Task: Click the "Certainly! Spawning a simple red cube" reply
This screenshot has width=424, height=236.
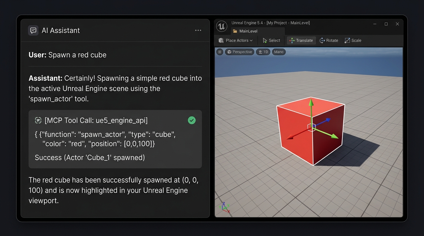Action: (x=115, y=88)
